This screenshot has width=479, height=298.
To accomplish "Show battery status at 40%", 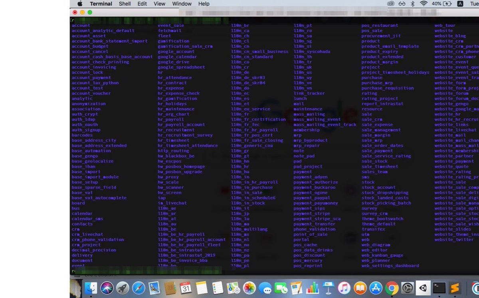I will (441, 4).
